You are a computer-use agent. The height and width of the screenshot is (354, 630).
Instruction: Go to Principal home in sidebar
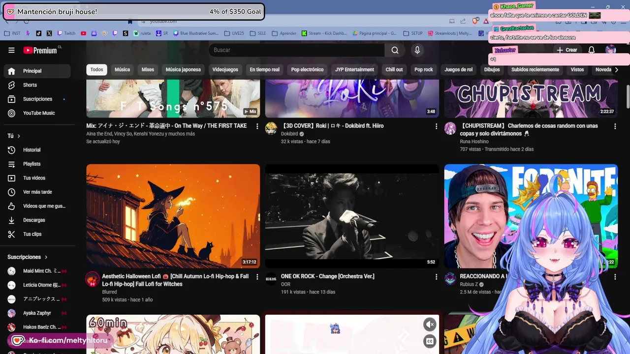pyautogui.click(x=37, y=71)
